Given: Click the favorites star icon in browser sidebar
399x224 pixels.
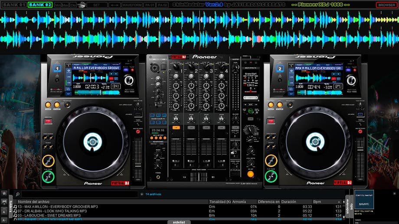Looking at the screenshot, I should (x=4, y=193).
